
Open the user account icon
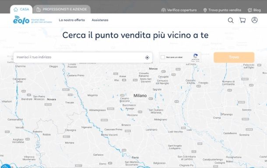point(254,20)
